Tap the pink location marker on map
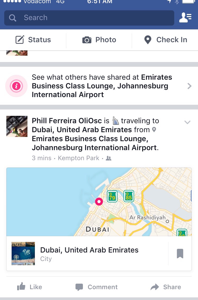Viewport: 198px width, 300px height. point(99,202)
